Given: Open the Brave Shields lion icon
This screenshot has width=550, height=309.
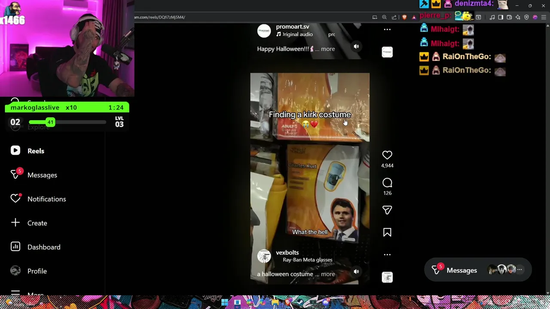Looking at the screenshot, I should click(404, 17).
